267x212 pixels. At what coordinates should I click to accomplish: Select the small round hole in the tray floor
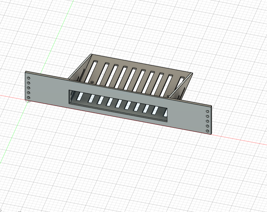click(x=92, y=82)
